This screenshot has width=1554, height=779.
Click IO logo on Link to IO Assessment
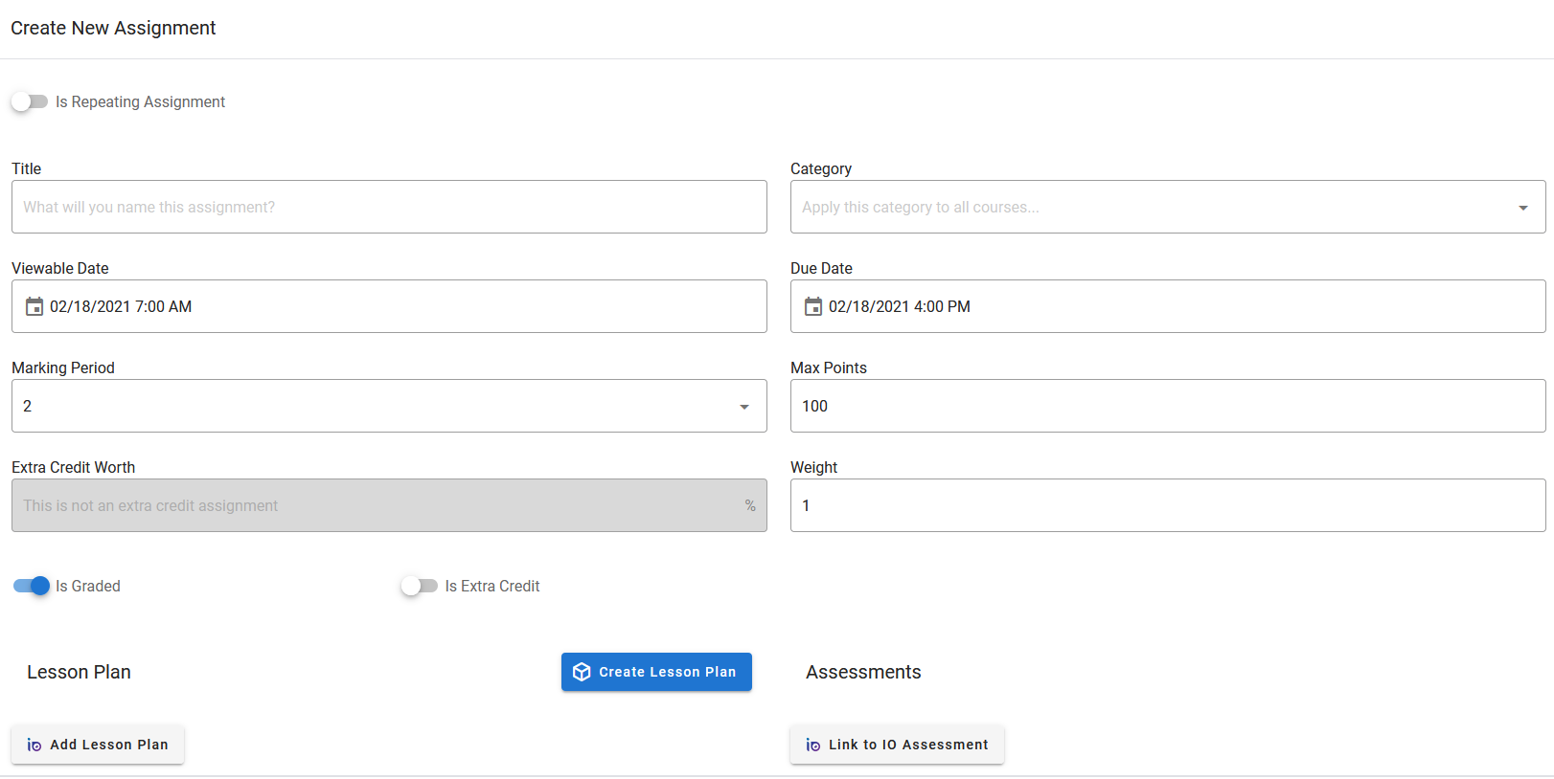[813, 745]
